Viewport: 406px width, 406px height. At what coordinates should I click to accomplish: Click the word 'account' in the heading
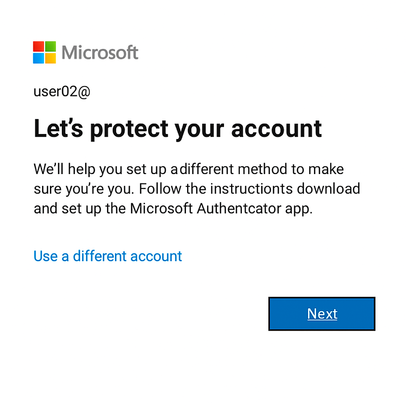click(276, 129)
